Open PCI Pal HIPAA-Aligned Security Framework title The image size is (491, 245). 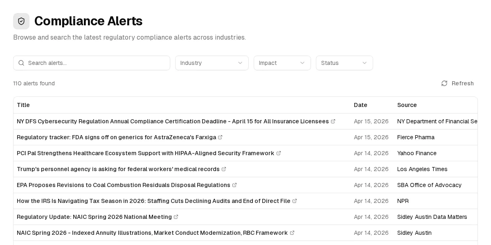tap(146, 153)
